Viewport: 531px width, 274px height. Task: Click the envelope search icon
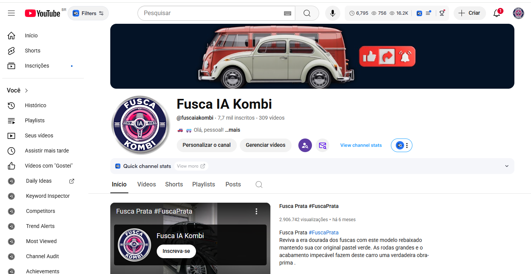[323, 145]
